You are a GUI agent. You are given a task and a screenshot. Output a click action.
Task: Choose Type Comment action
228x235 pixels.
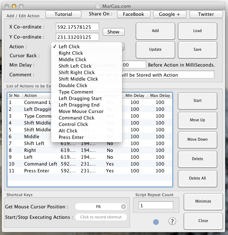(86, 92)
